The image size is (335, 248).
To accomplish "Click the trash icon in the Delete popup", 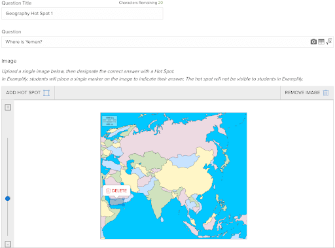I will (x=108, y=191).
